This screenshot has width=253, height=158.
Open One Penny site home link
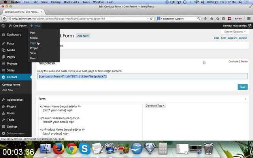pyautogui.click(x=18, y=26)
